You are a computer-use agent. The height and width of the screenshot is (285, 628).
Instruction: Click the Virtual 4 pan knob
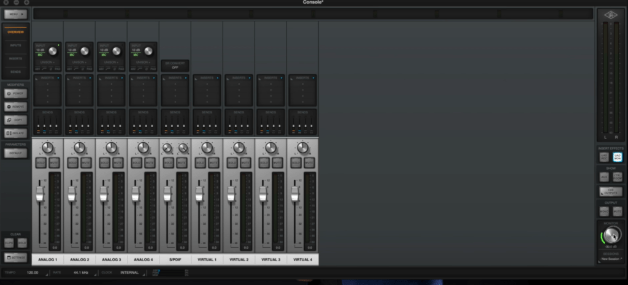click(303, 148)
